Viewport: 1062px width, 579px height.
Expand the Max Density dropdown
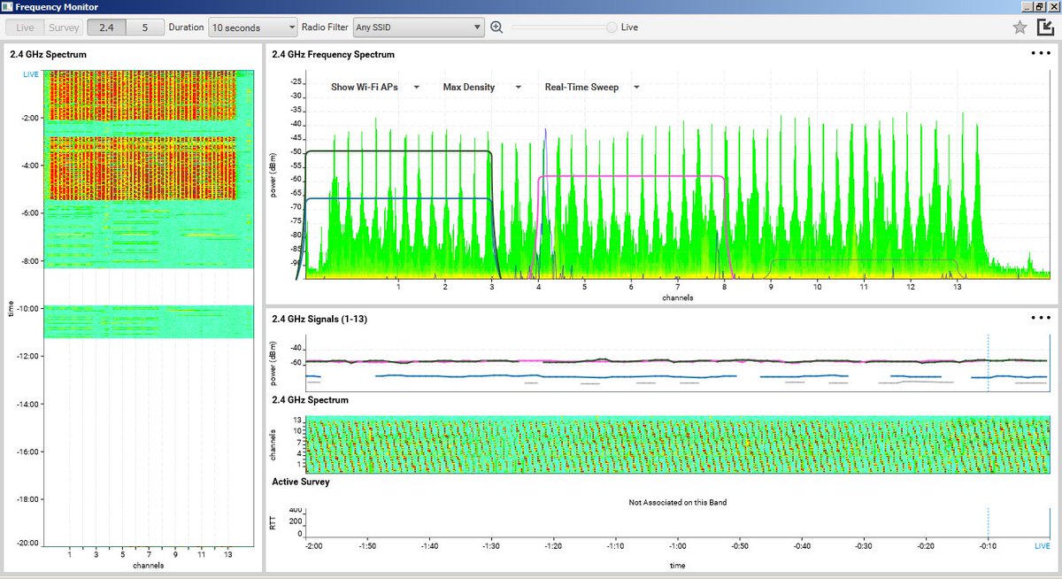click(482, 88)
